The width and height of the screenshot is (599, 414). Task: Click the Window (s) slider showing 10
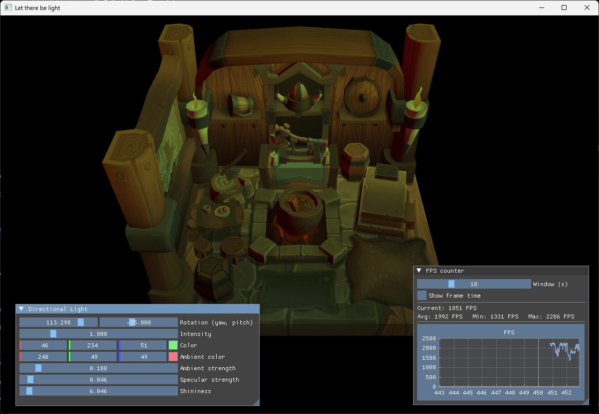(474, 284)
